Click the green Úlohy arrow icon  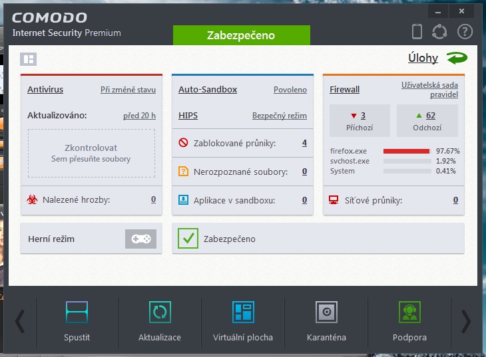pyautogui.click(x=457, y=58)
